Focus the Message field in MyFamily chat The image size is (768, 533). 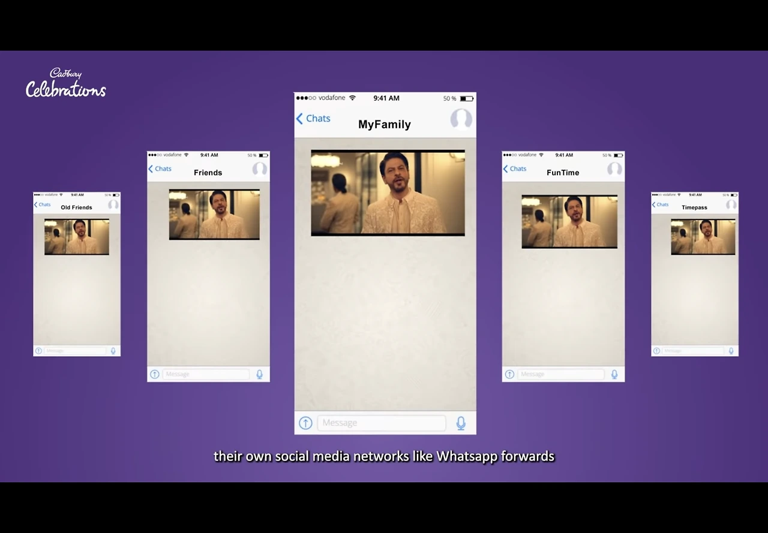click(x=382, y=423)
